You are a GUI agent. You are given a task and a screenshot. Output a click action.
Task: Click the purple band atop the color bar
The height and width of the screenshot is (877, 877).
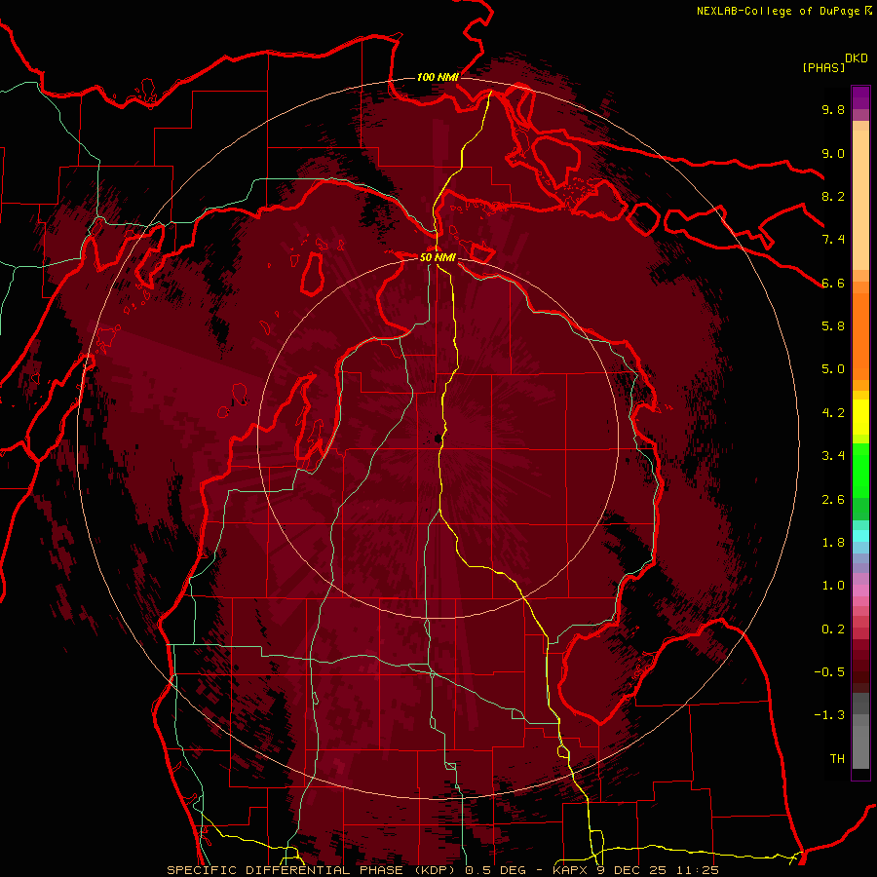860,97
